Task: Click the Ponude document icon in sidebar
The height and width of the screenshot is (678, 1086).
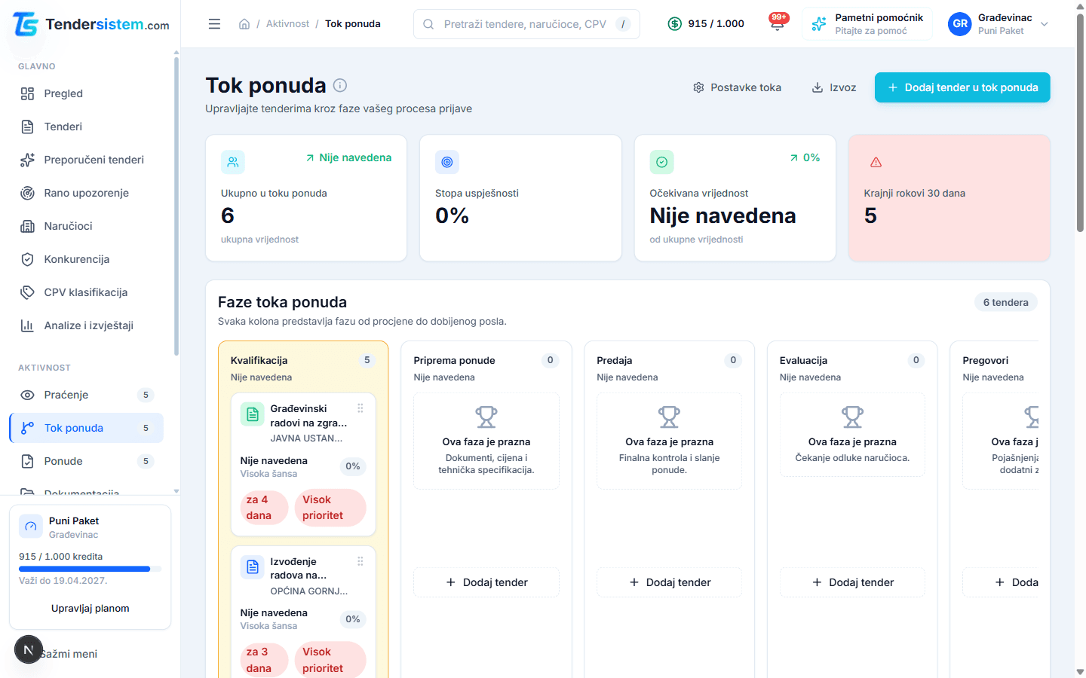Action: click(x=27, y=461)
